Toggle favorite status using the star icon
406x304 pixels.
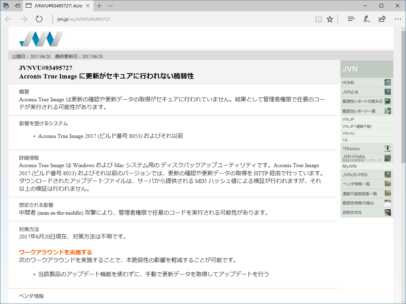pyautogui.click(x=330, y=19)
